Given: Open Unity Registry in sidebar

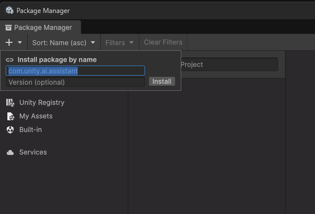Looking at the screenshot, I should [42, 103].
